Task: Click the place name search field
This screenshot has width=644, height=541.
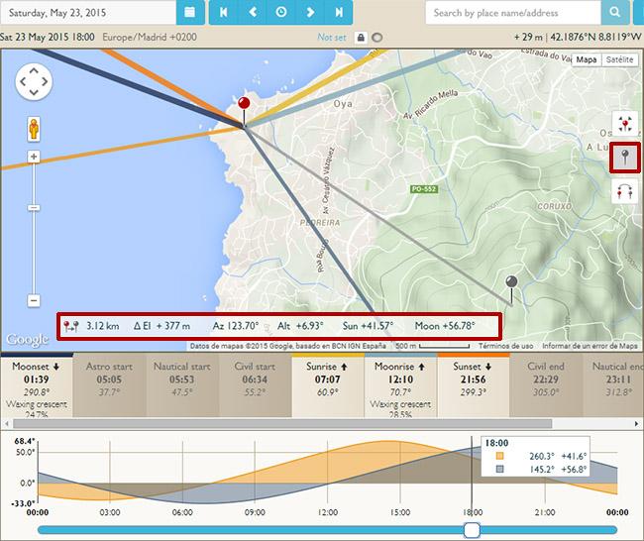Action: pos(513,13)
